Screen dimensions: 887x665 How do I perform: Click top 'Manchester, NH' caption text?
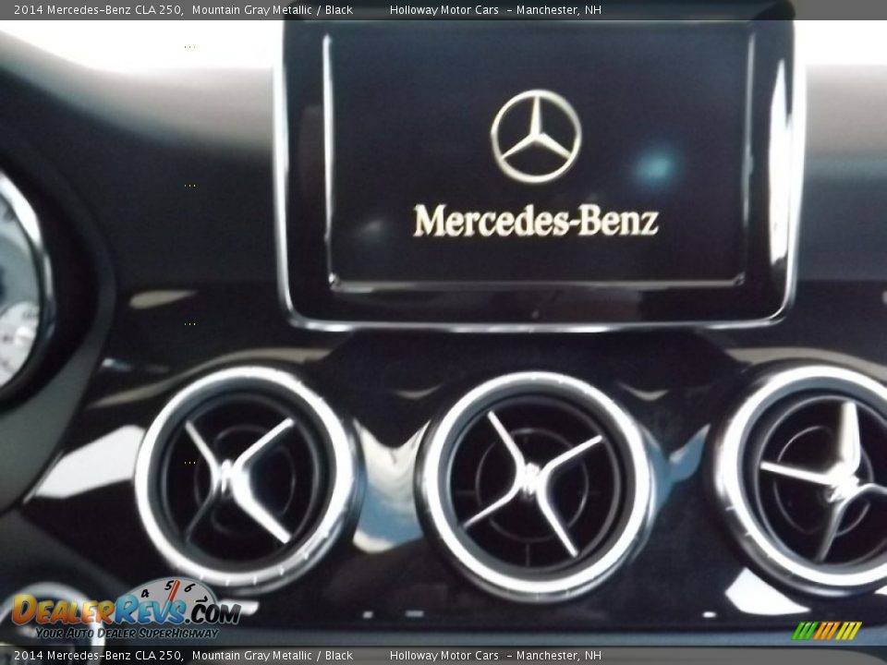[559, 9]
